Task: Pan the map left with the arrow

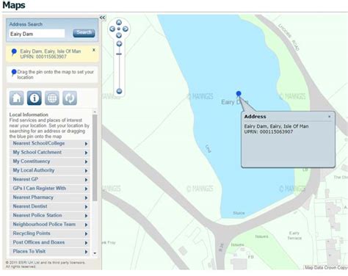Action: pyautogui.click(x=112, y=29)
